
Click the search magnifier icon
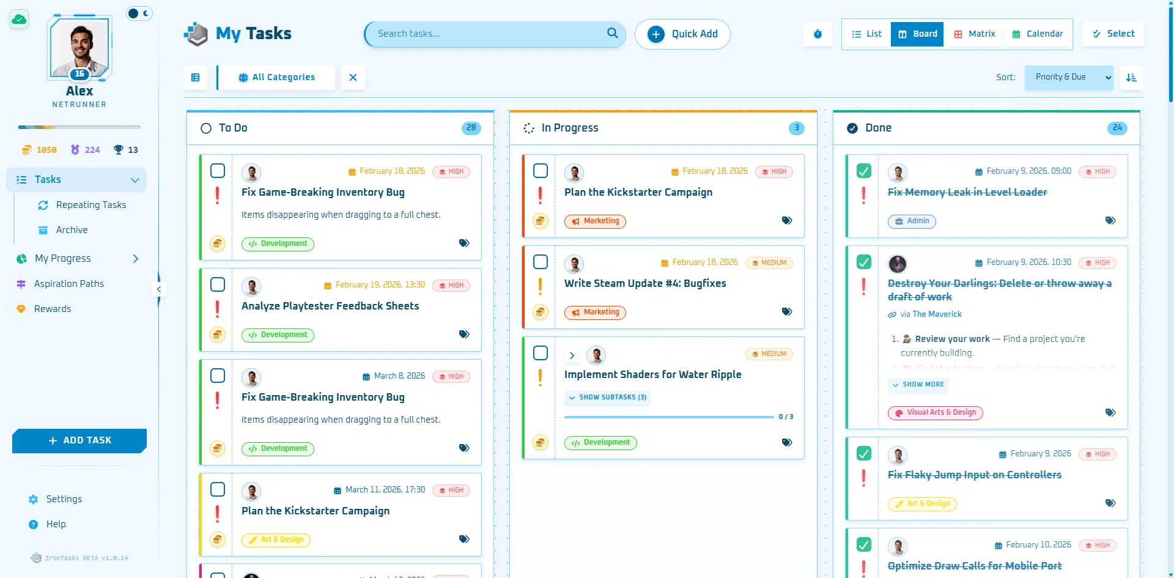click(612, 34)
